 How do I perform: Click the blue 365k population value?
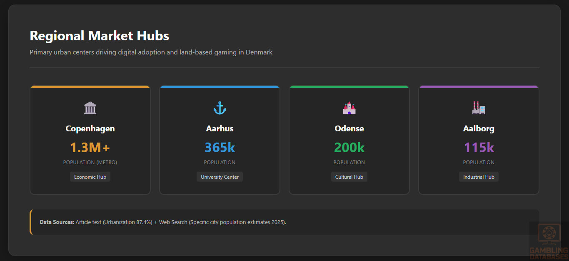220,148
